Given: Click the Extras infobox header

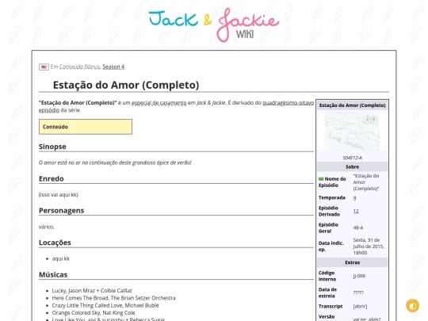Looking at the screenshot, I should [352, 262].
